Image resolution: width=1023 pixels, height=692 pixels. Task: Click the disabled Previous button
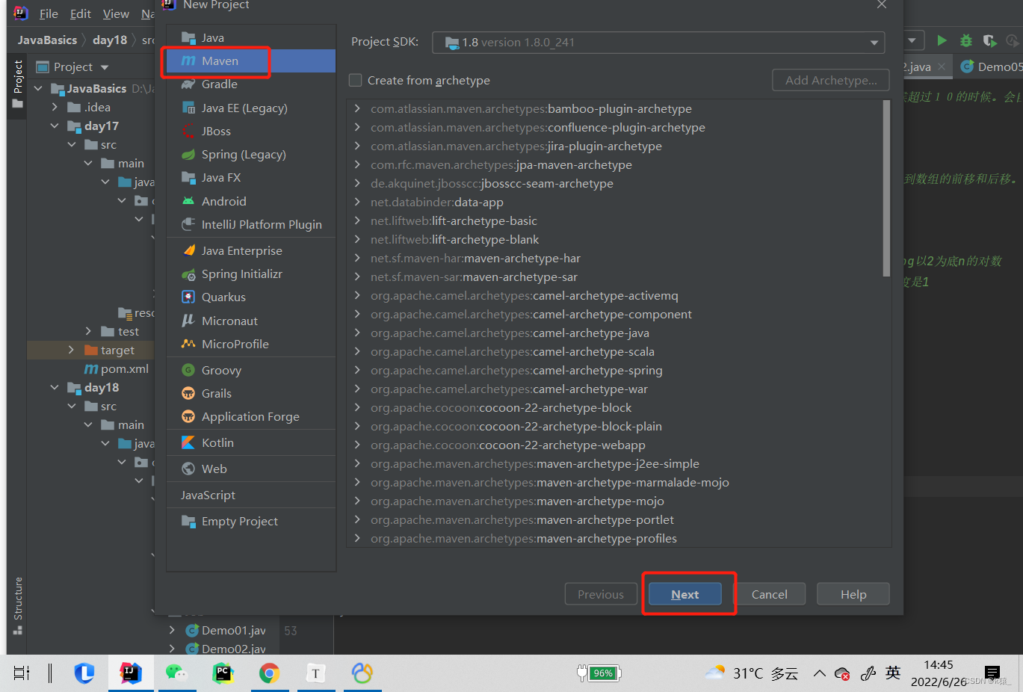tap(601, 594)
